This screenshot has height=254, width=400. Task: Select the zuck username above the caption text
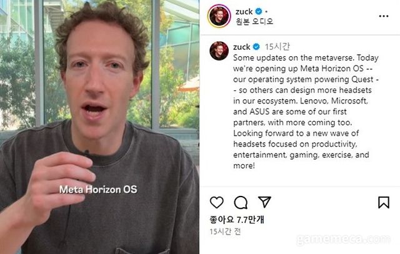(242, 47)
